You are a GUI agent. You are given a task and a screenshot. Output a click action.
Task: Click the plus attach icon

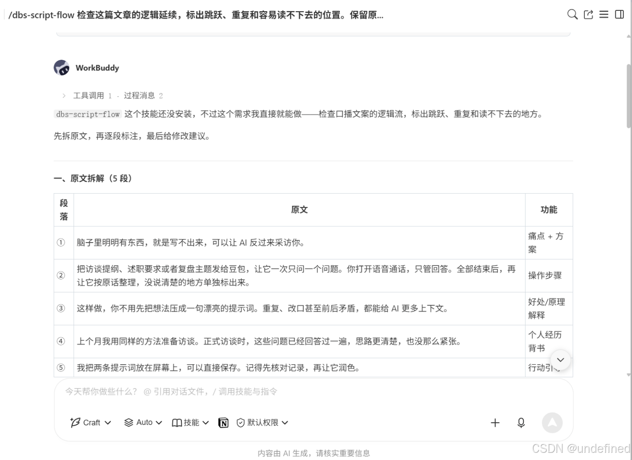pos(495,423)
